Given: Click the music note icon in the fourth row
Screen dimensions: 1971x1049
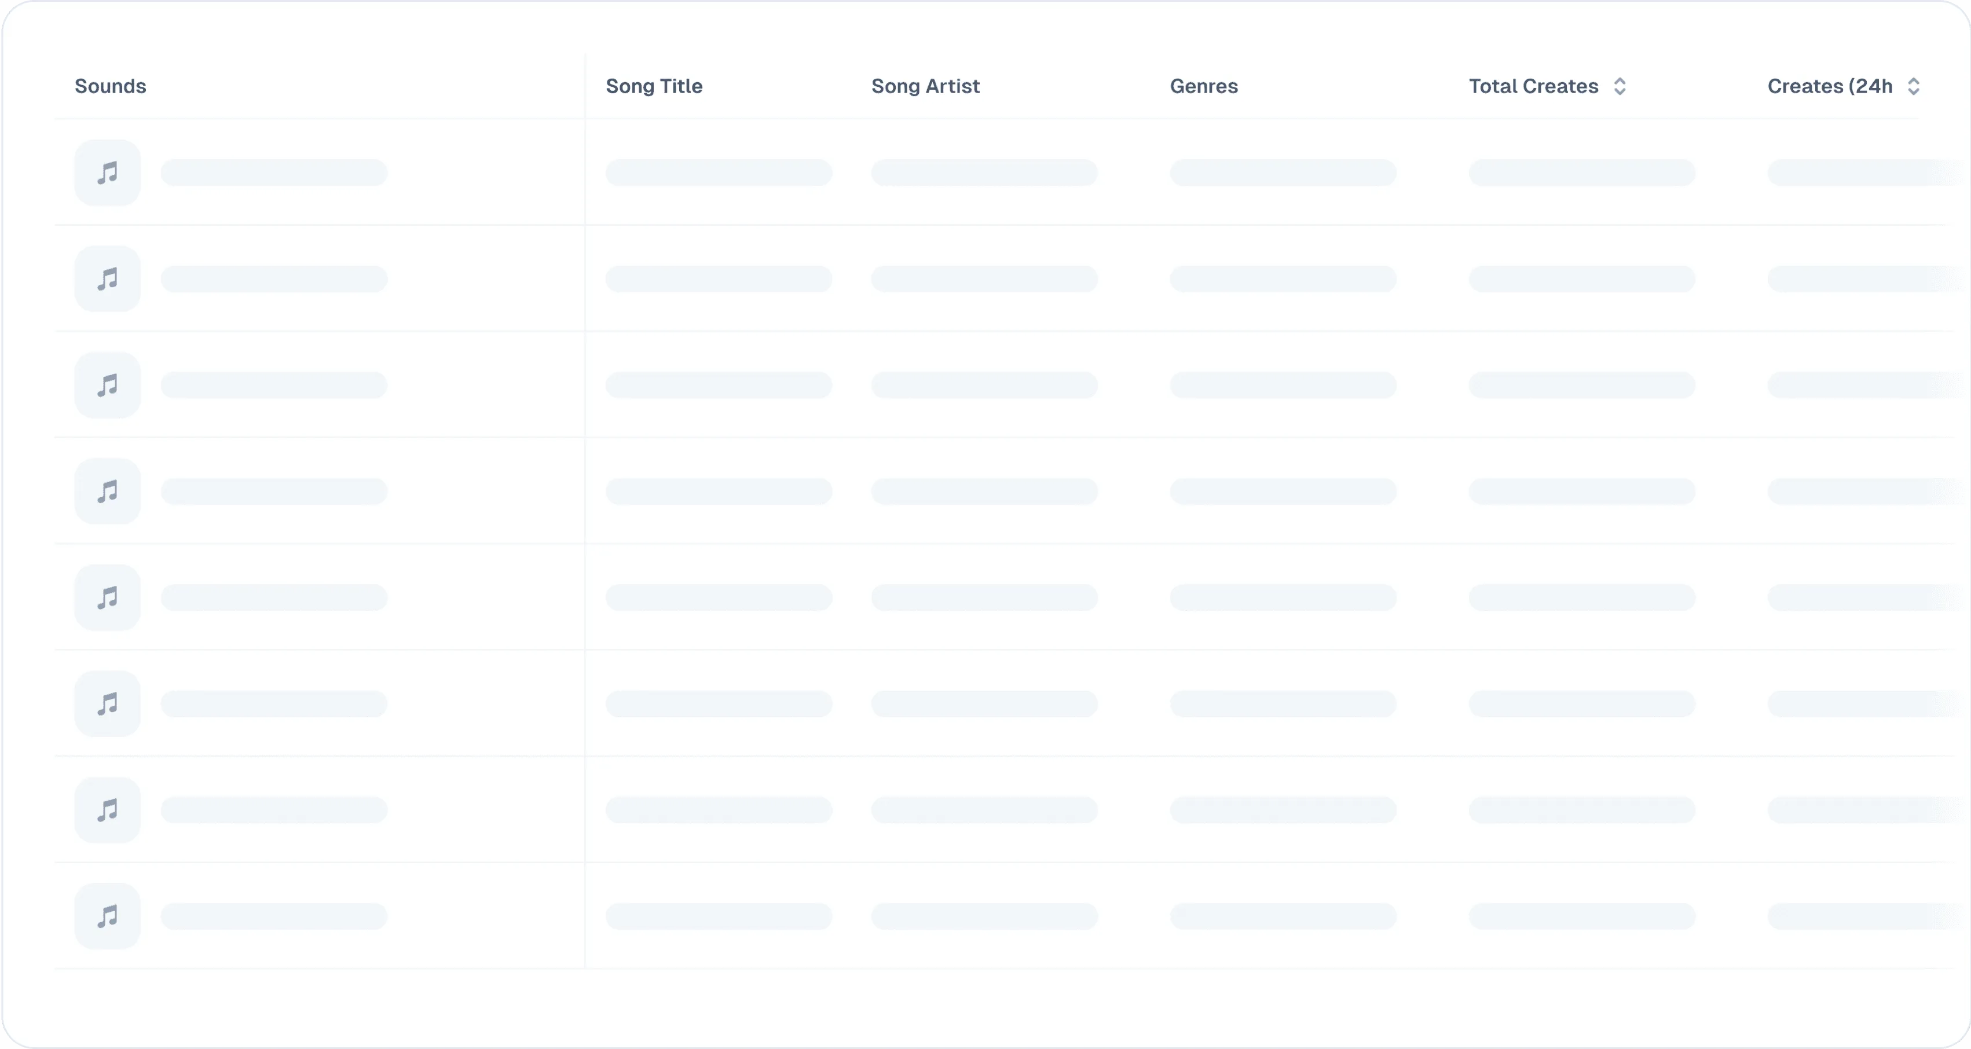Looking at the screenshot, I should pos(107,492).
